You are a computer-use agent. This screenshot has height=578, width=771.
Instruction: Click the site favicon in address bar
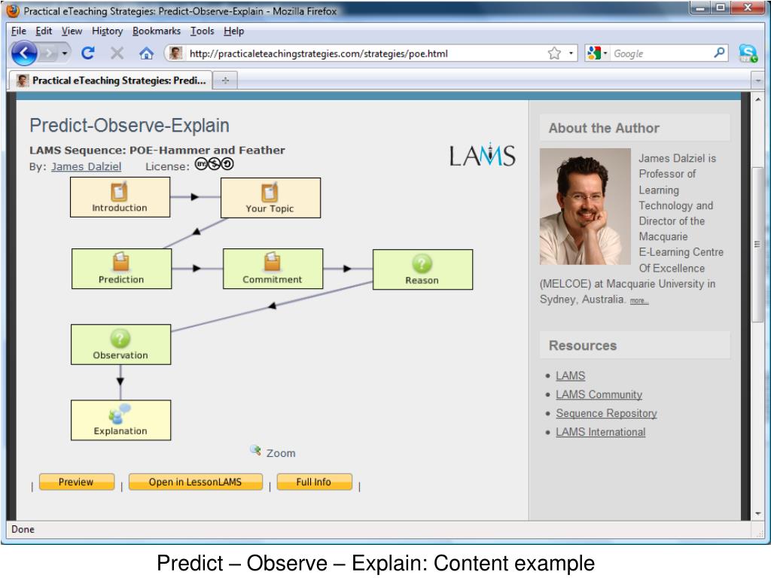(x=176, y=53)
